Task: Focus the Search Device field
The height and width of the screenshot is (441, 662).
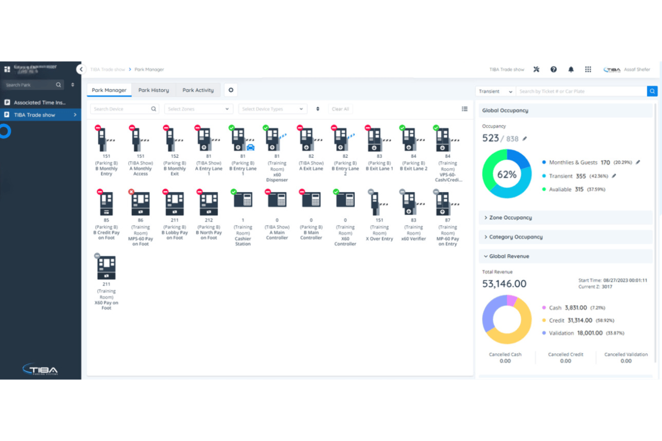Action: click(124, 109)
